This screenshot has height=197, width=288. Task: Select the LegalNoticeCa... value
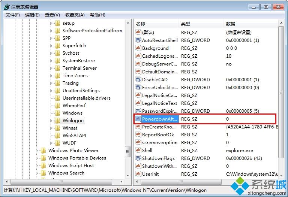point(159,96)
